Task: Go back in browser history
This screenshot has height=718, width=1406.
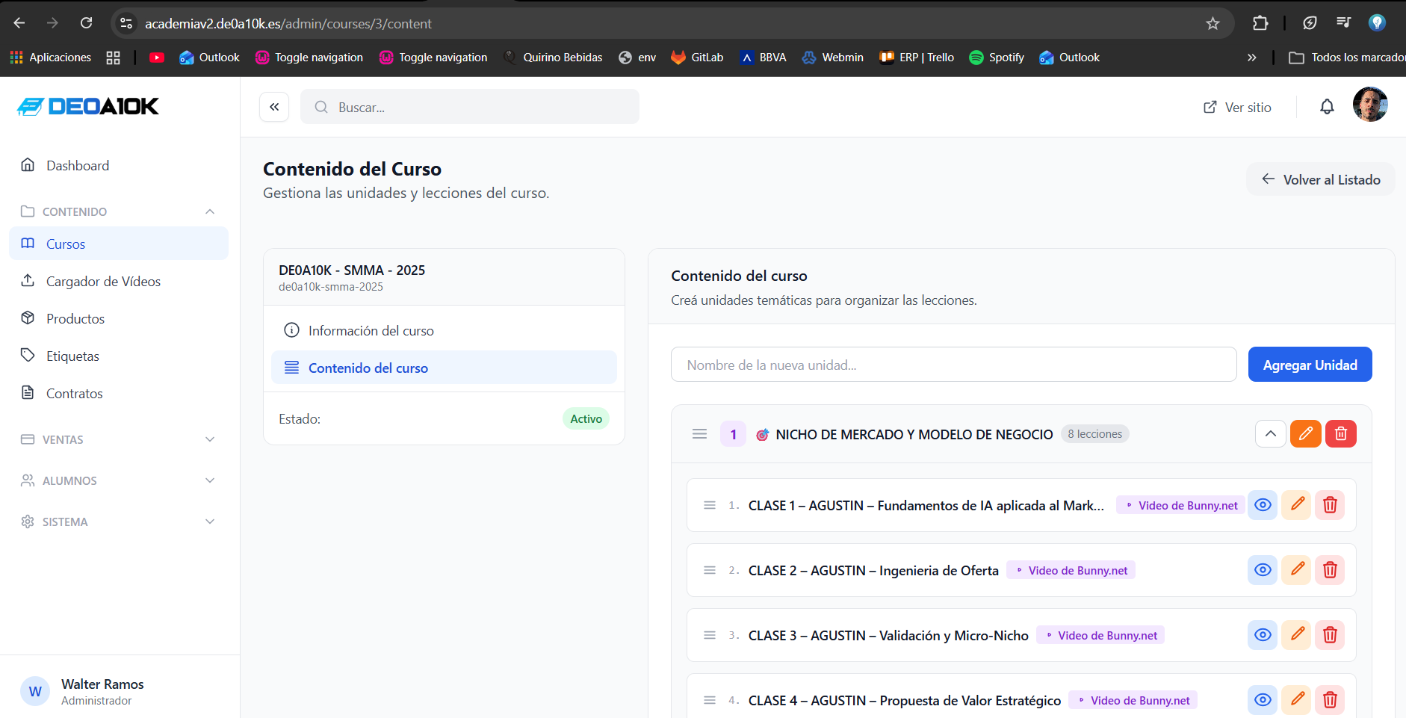Action: click(x=19, y=23)
